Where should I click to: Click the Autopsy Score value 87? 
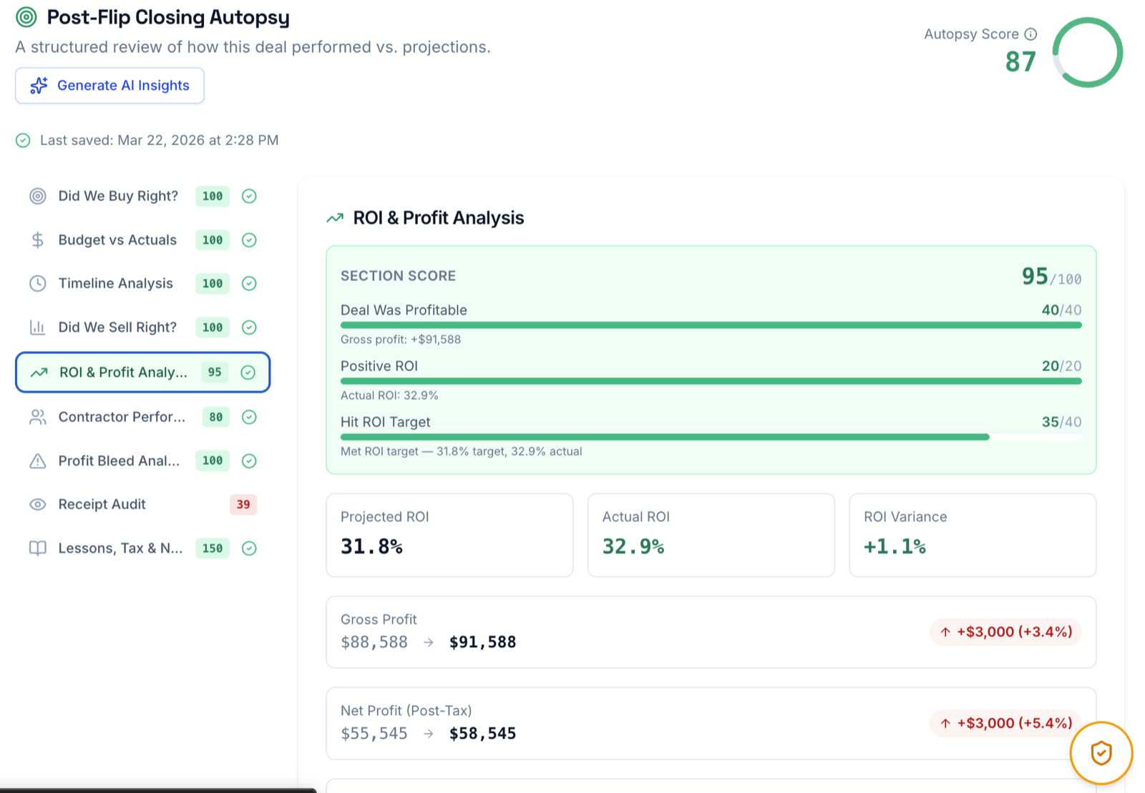1020,62
